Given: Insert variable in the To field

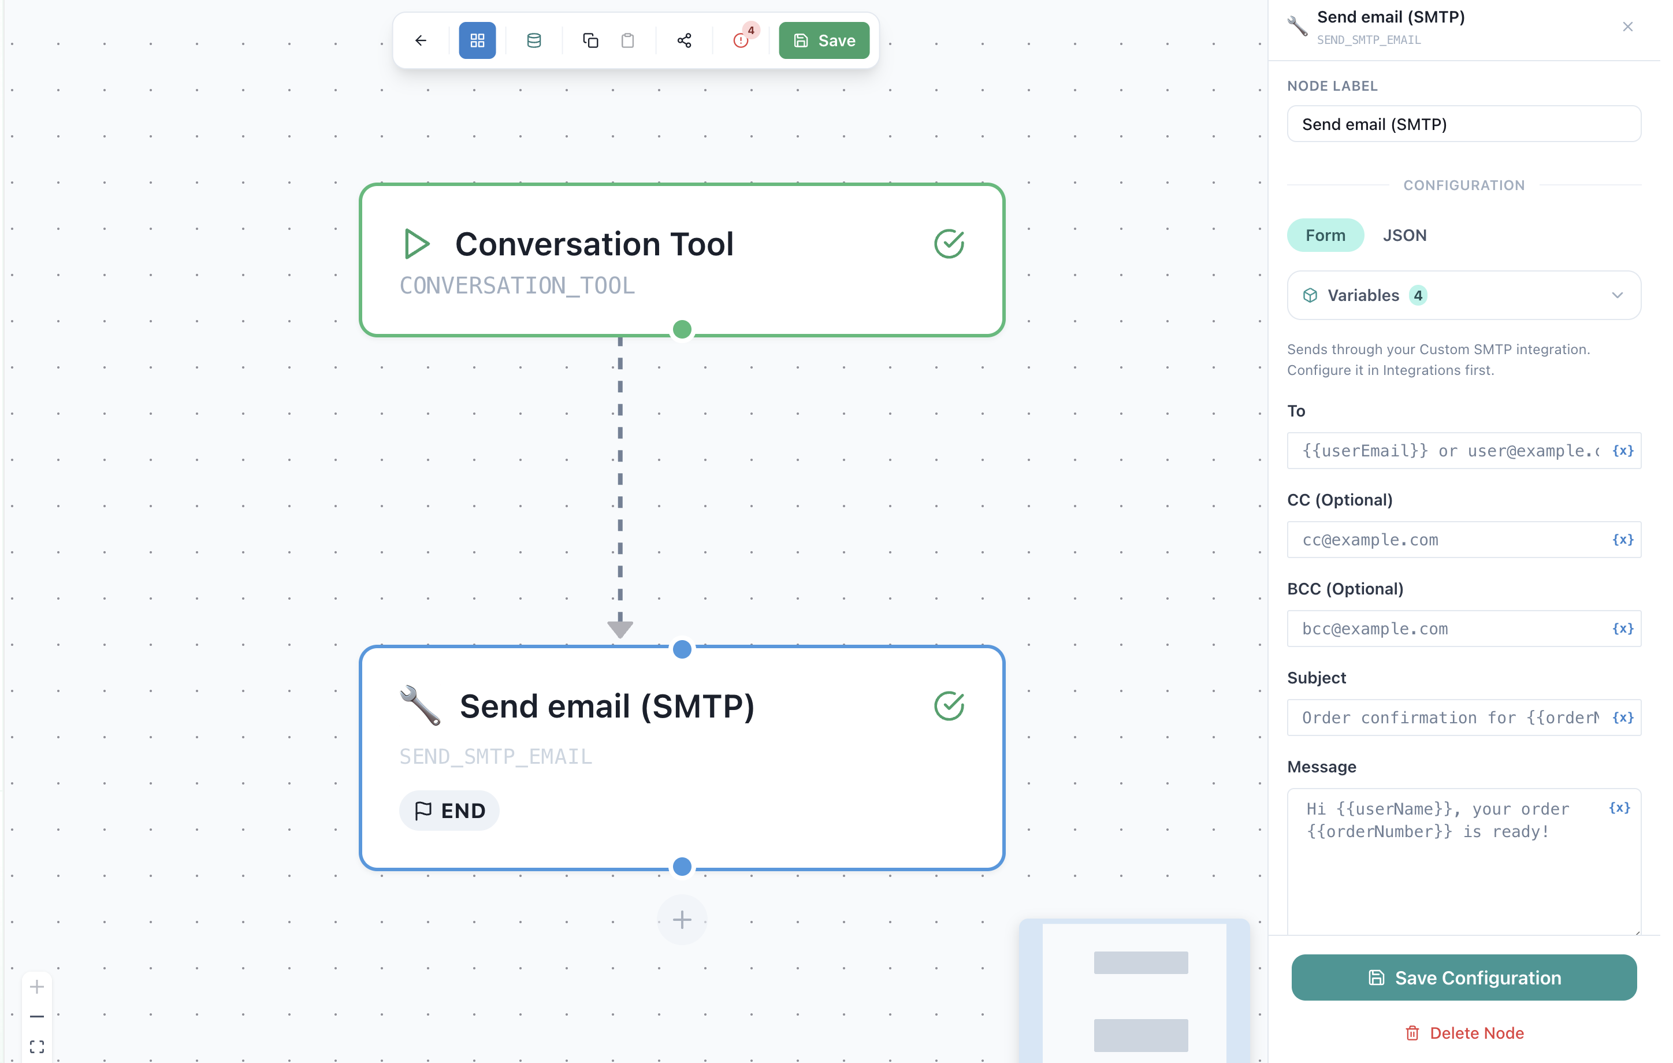Looking at the screenshot, I should 1622,451.
